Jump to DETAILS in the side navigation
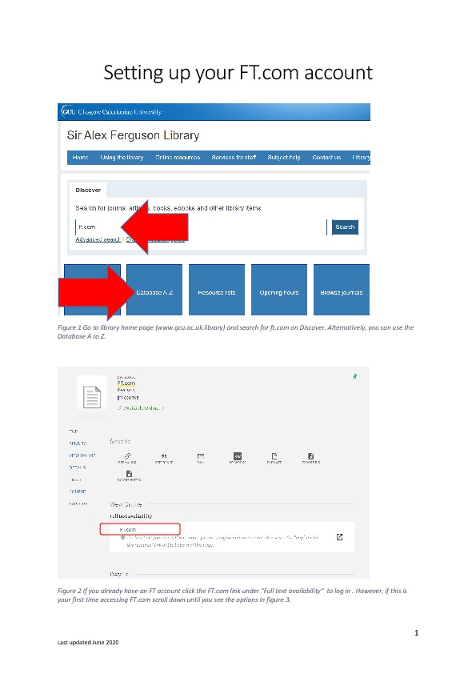476x674 pixels. 78,467
